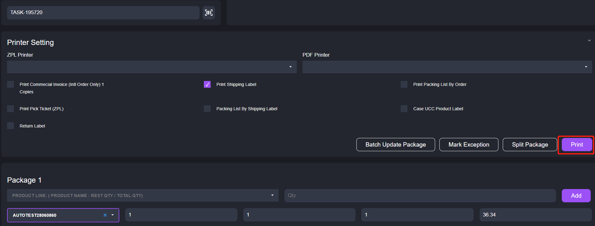Click the barcode scan icon
Viewport: 595px width, 226px height.
pos(208,13)
